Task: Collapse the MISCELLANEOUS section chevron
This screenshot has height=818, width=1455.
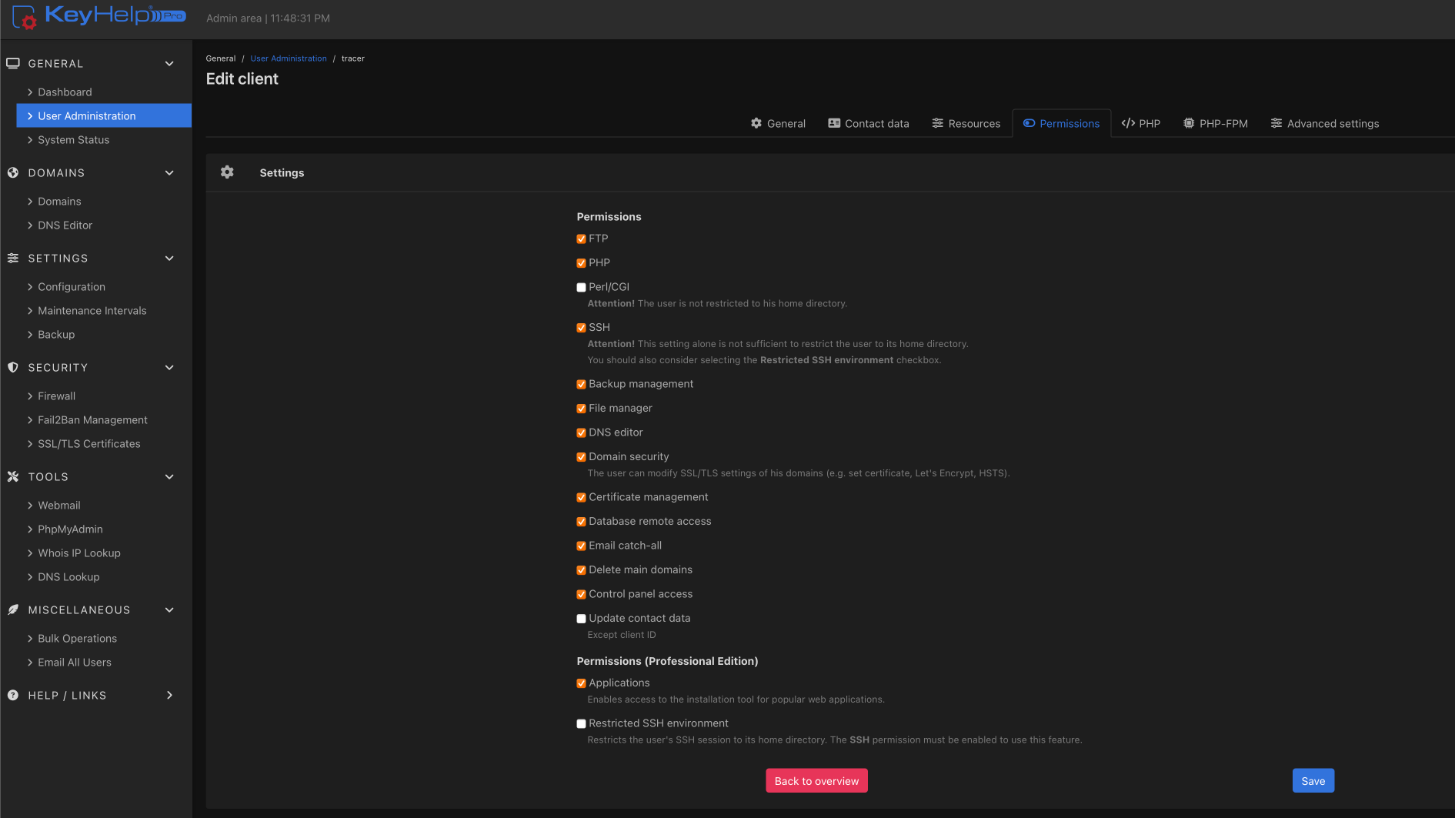Action: click(169, 610)
